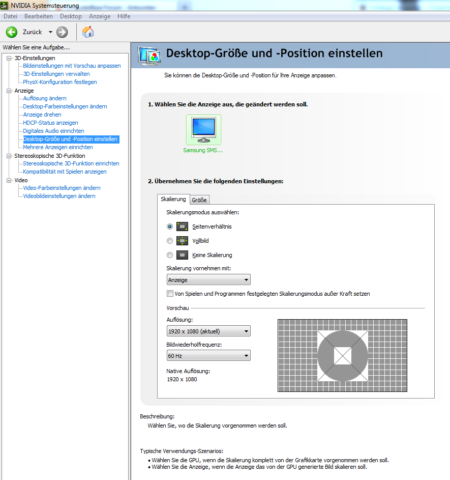Click the Native Auflösung value 1920 x 1080
Image resolution: width=450 pixels, height=480 pixels.
182,379
